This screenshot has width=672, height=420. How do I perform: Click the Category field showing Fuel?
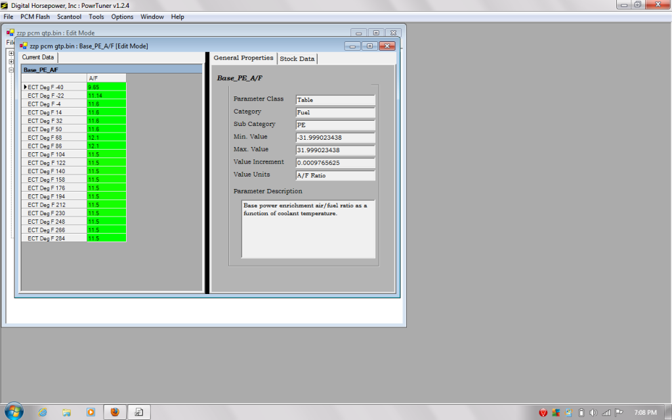(x=335, y=112)
